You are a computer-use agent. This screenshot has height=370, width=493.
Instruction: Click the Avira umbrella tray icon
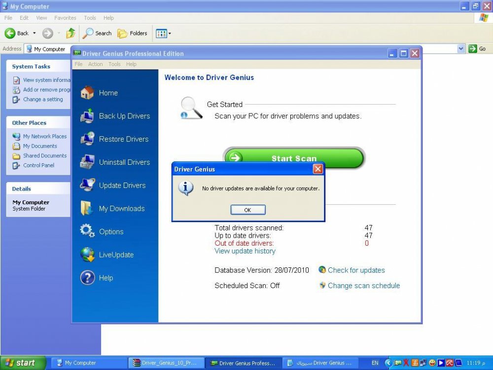click(x=450, y=363)
